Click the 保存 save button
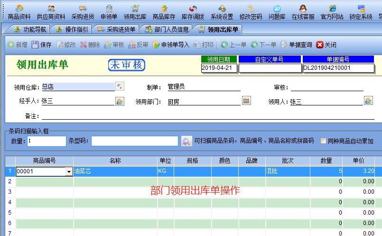 (x=42, y=45)
